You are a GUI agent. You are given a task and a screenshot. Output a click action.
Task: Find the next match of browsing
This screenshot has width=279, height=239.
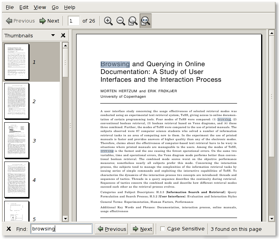pos(142,229)
